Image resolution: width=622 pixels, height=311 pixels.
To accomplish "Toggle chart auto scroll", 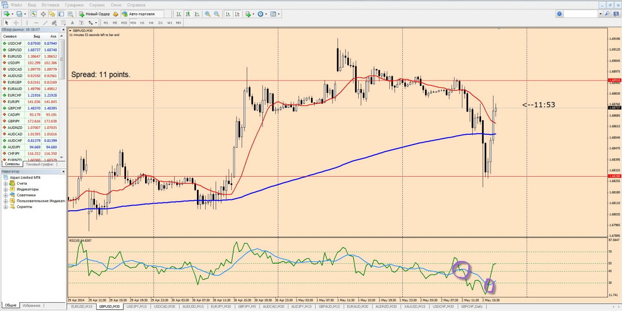I will click(228, 14).
